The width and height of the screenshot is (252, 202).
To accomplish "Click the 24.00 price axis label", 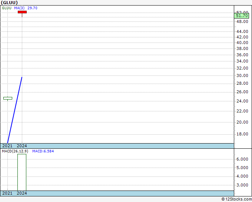I will (x=242, y=101).
